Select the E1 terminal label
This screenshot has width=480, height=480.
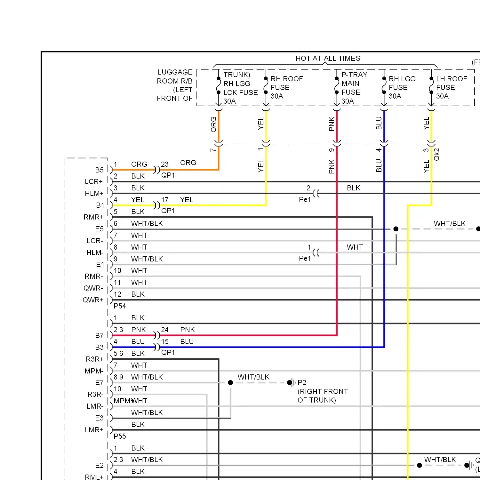(x=100, y=265)
